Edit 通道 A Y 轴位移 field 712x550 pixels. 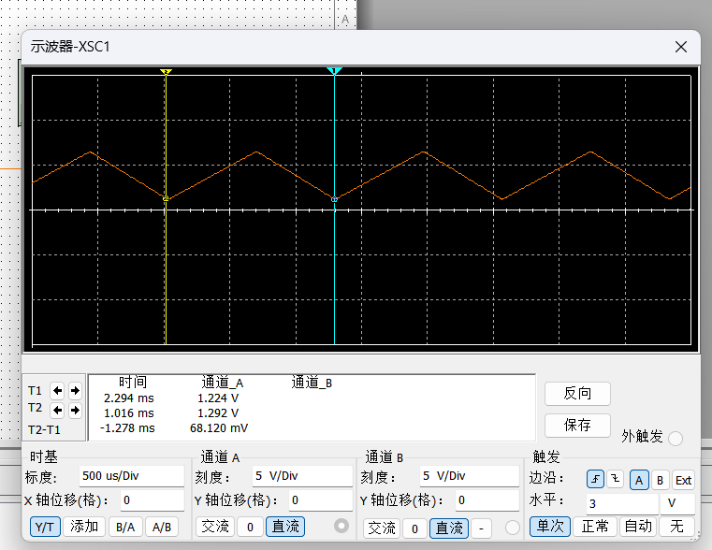click(x=321, y=500)
